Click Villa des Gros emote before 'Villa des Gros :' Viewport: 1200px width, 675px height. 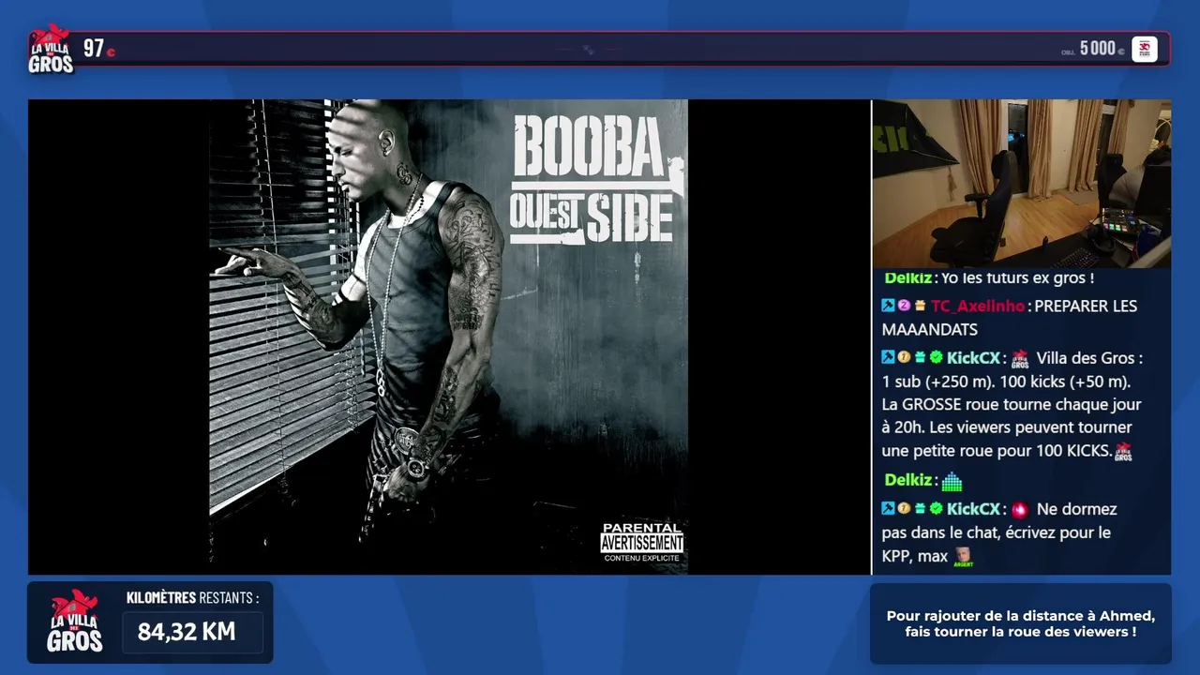[x=1020, y=358]
